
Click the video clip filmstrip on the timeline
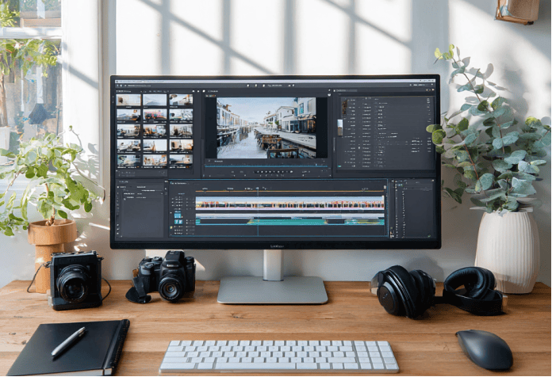coord(289,205)
